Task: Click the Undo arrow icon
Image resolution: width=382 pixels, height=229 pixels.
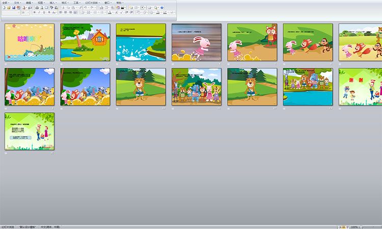Action: pyautogui.click(x=87, y=8)
